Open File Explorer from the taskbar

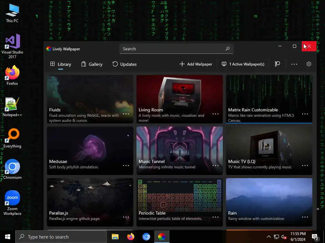click(115, 237)
